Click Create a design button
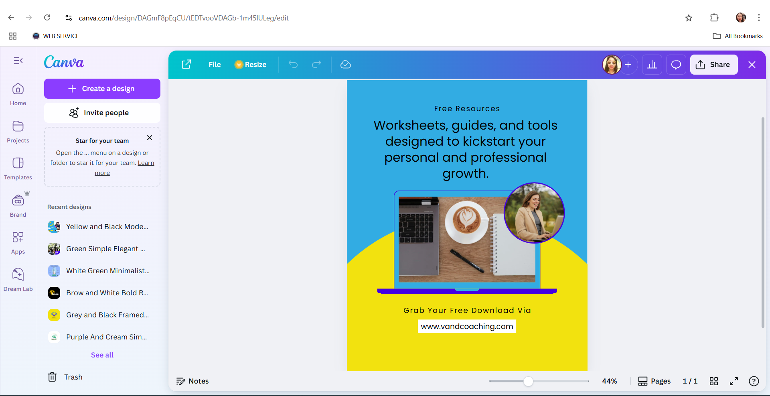Viewport: 770px width, 396px height. (102, 89)
